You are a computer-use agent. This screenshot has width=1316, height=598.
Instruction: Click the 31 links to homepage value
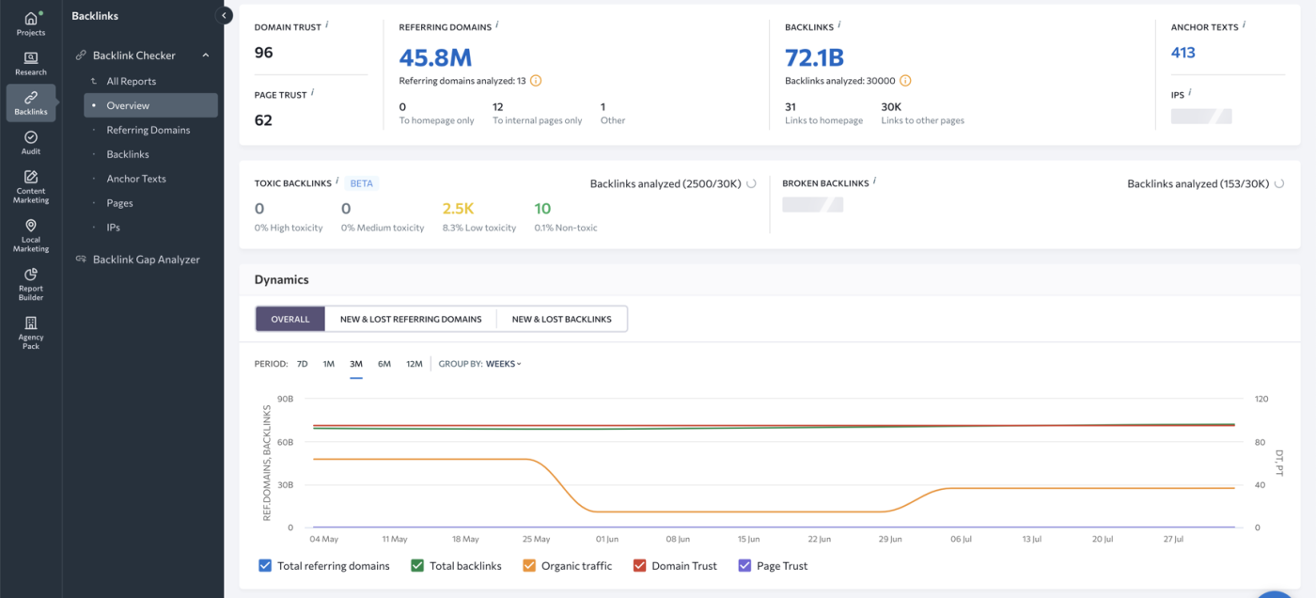791,107
